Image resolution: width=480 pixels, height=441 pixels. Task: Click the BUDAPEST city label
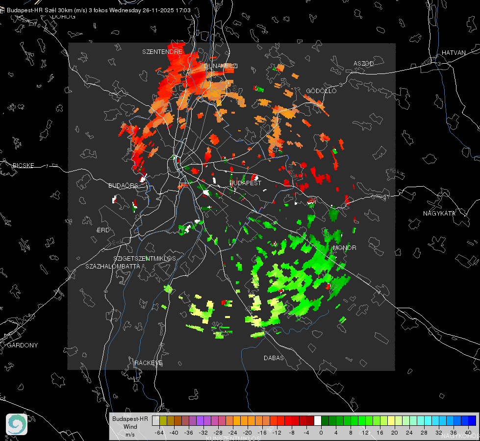click(246, 183)
